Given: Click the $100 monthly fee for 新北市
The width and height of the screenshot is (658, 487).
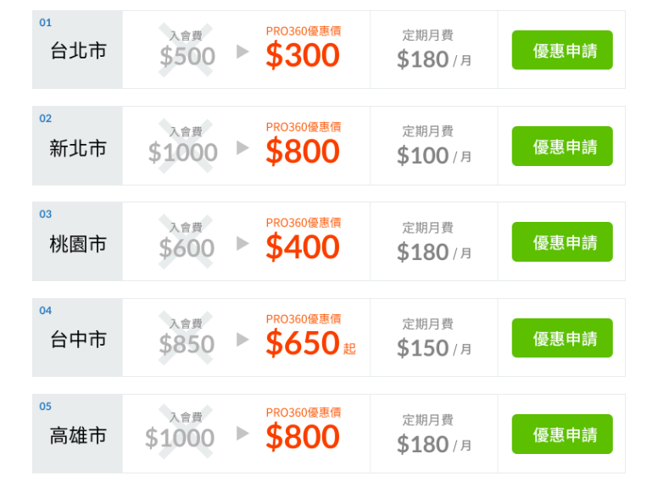Looking at the screenshot, I should click(423, 156).
